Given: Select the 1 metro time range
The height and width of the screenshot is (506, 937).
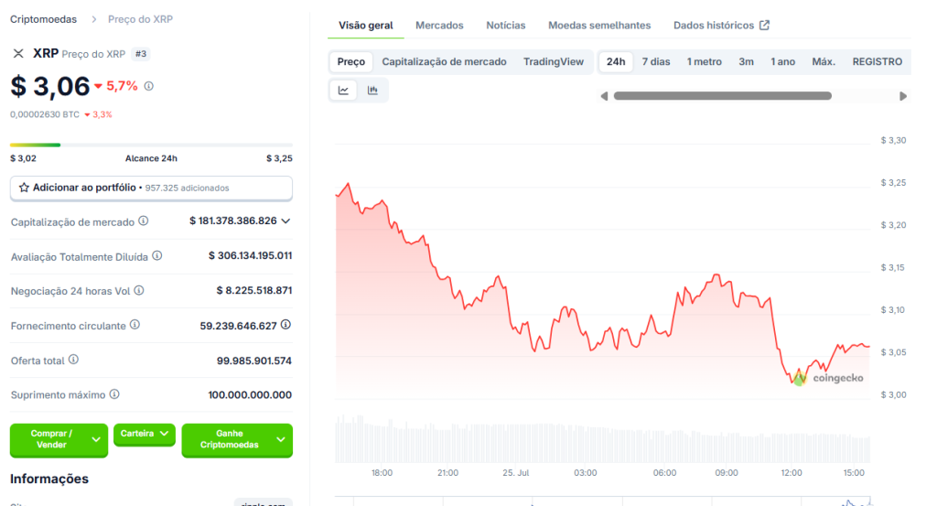Looking at the screenshot, I should pyautogui.click(x=704, y=61).
